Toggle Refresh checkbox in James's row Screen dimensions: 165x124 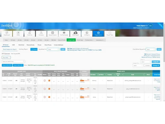coord(45,97)
